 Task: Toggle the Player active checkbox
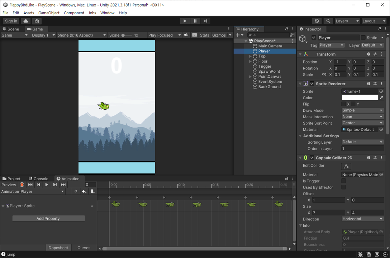(x=314, y=38)
